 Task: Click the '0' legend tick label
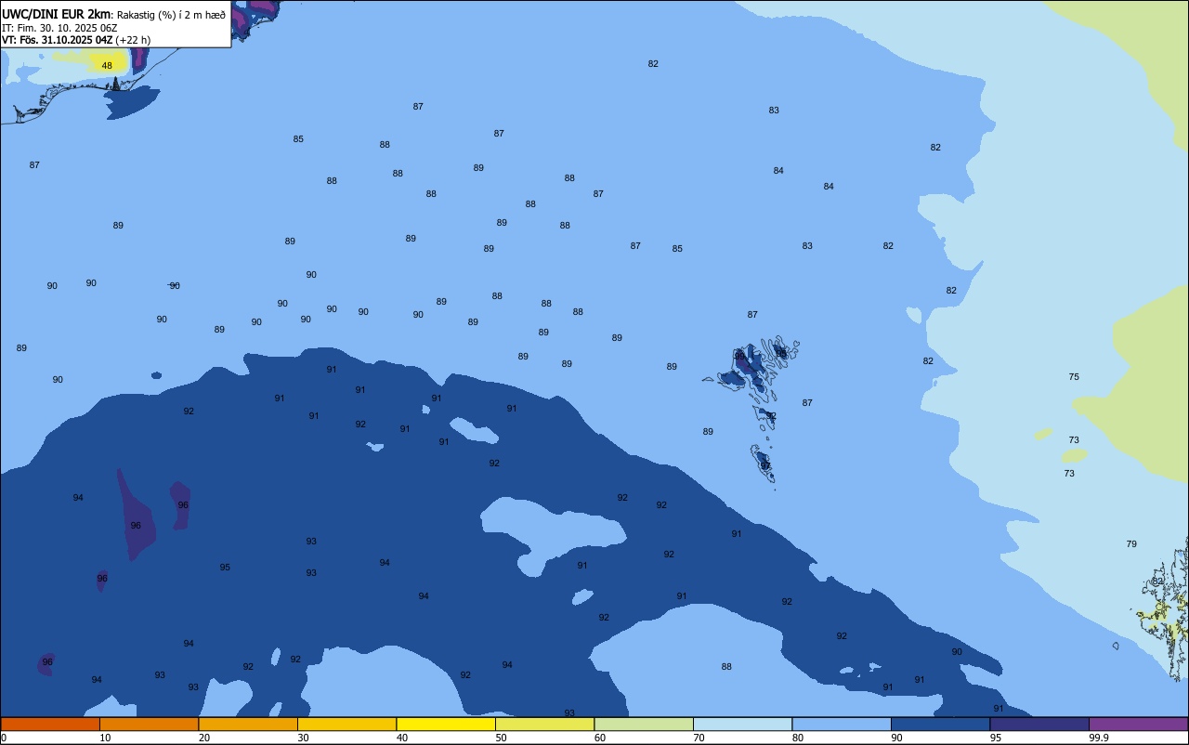[x=4, y=738]
